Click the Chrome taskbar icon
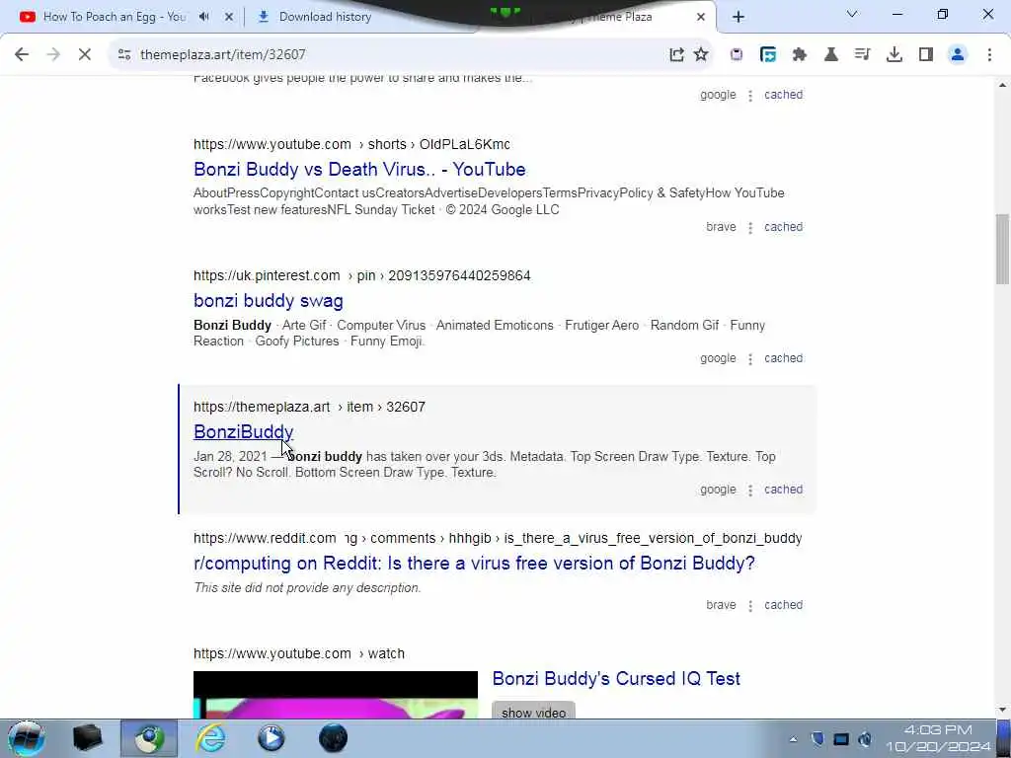The width and height of the screenshot is (1011, 758). pos(149,738)
